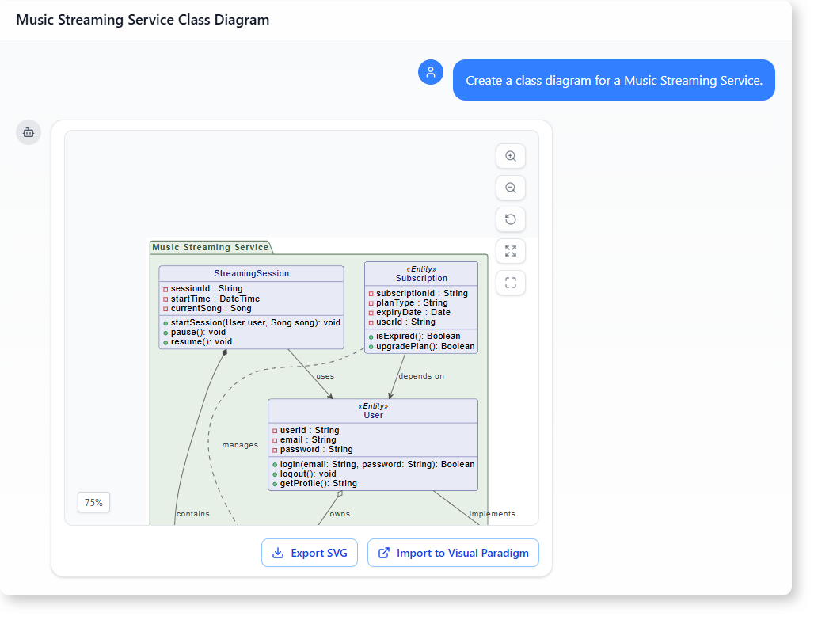Click the Music Streaming Service Class Diagram title
Screen dimensions: 814x624
pos(143,20)
